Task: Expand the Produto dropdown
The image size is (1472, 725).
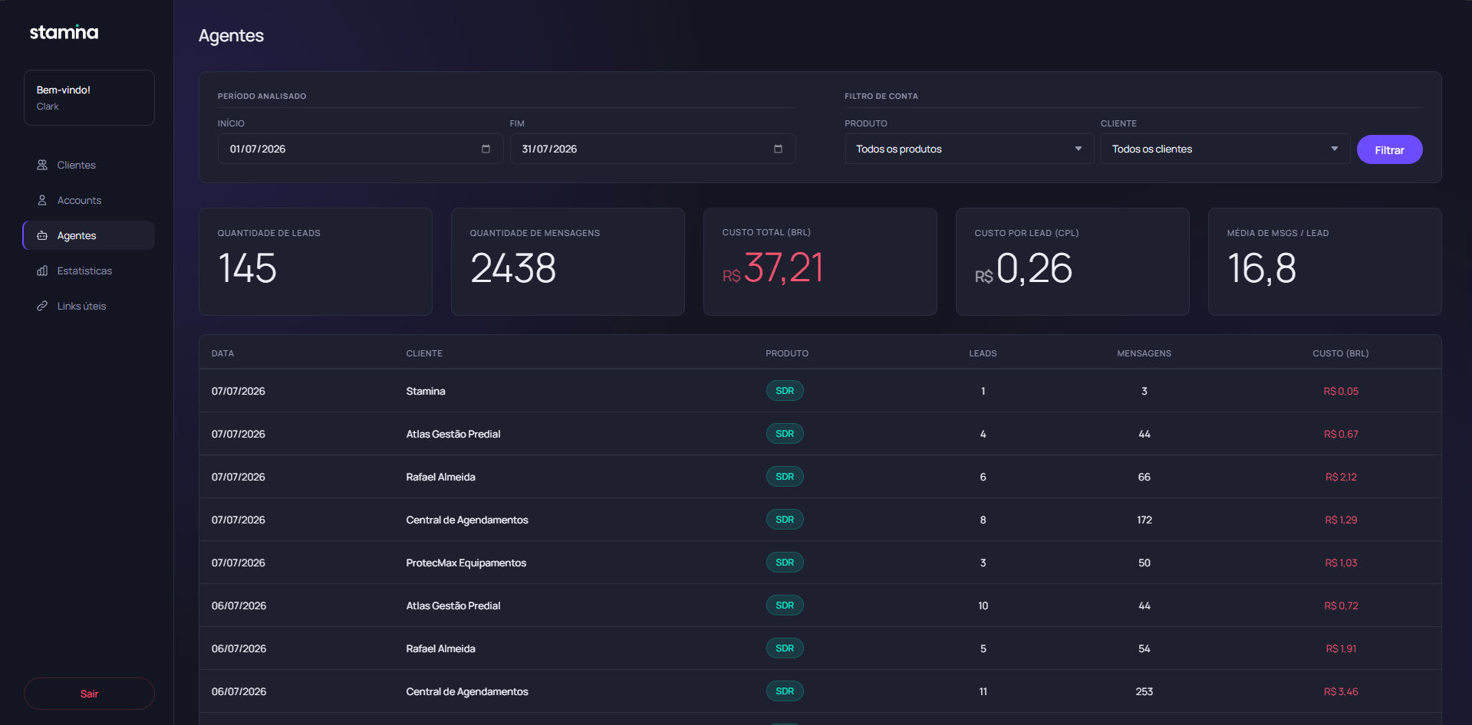Action: 970,149
